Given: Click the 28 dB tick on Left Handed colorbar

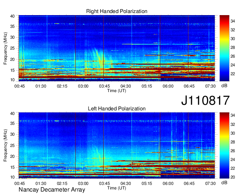Looking at the screenshot, I should (x=233, y=142).
